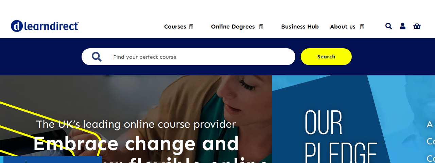Click the learndirect wordmark text
This screenshot has height=163, width=435.
click(51, 26)
